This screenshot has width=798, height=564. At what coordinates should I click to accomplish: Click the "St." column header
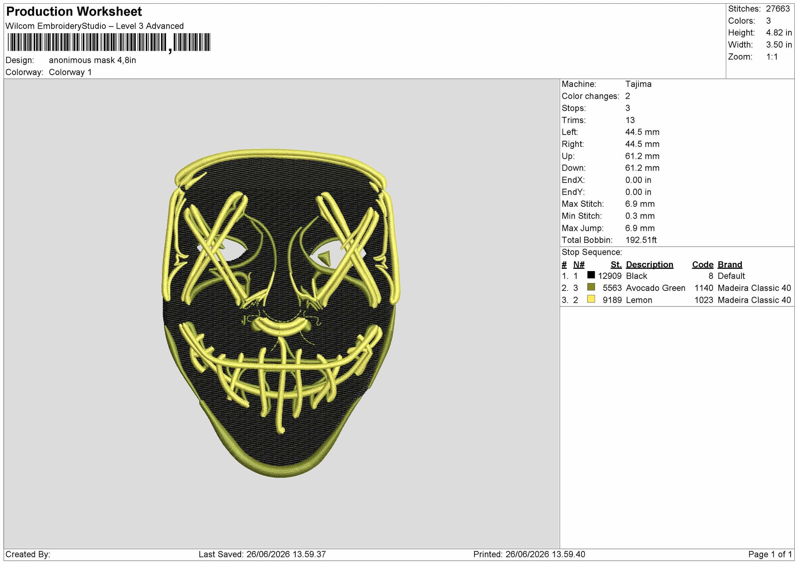coord(616,265)
